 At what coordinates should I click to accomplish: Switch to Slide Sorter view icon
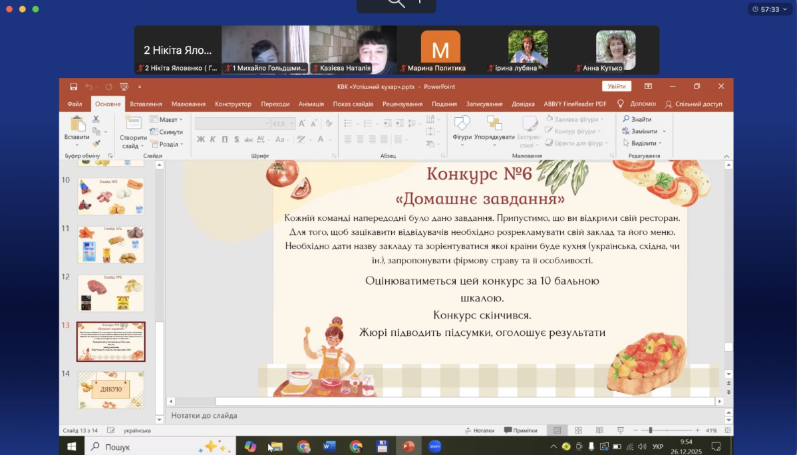579,430
